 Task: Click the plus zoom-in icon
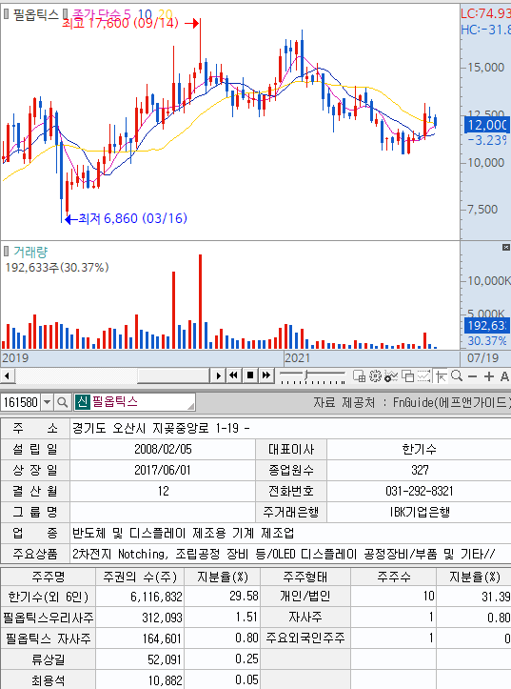(x=488, y=376)
